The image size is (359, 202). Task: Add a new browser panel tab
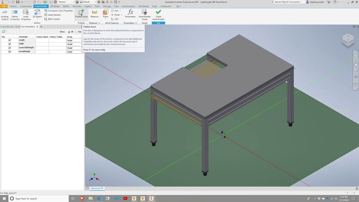coord(41,27)
